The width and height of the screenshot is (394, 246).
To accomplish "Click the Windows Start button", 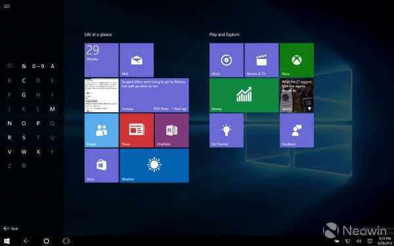I will tap(7, 241).
